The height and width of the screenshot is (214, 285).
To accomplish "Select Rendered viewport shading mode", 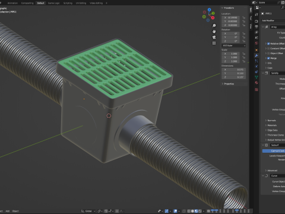I will [199, 211].
